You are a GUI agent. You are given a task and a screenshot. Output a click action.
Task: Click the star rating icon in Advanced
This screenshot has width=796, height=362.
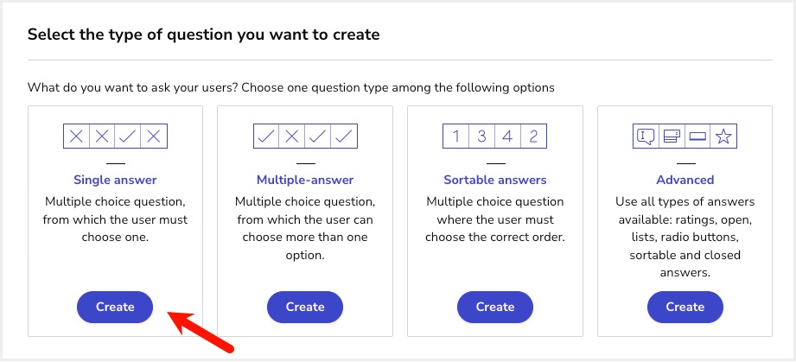(x=723, y=136)
